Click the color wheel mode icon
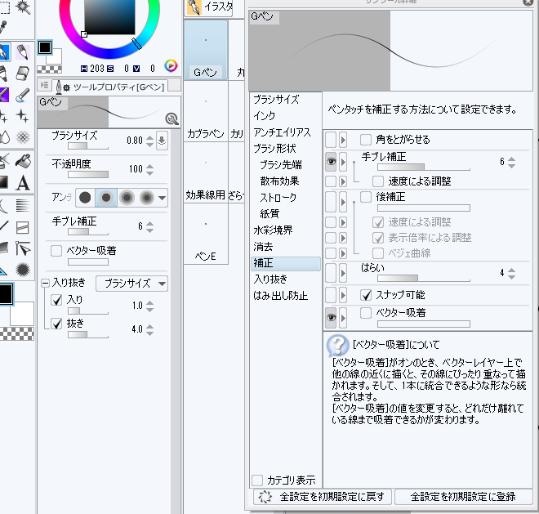The image size is (539, 514). pyautogui.click(x=171, y=66)
